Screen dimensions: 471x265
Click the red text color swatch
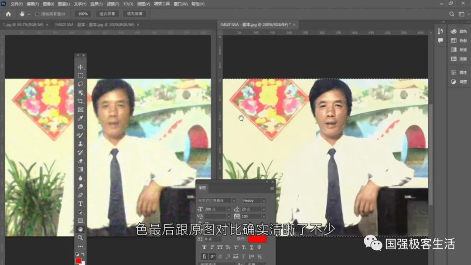(x=257, y=239)
